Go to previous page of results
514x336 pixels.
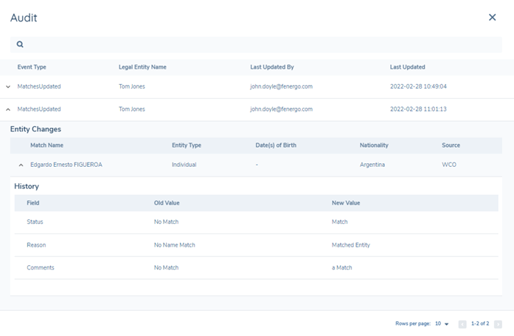coord(462,324)
